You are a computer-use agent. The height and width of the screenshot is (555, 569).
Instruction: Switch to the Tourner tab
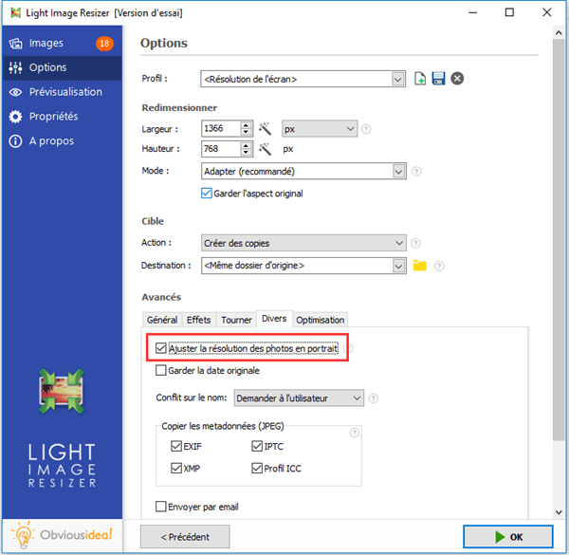point(236,320)
